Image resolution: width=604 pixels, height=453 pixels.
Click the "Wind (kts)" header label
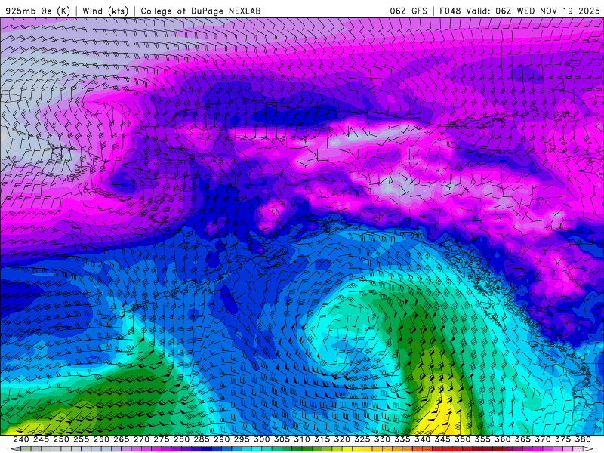(x=105, y=11)
